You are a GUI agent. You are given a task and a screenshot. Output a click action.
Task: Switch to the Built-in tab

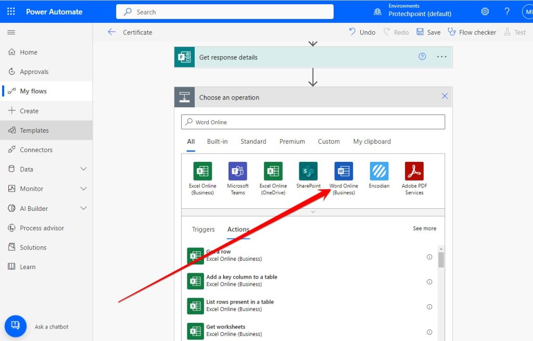click(x=217, y=142)
